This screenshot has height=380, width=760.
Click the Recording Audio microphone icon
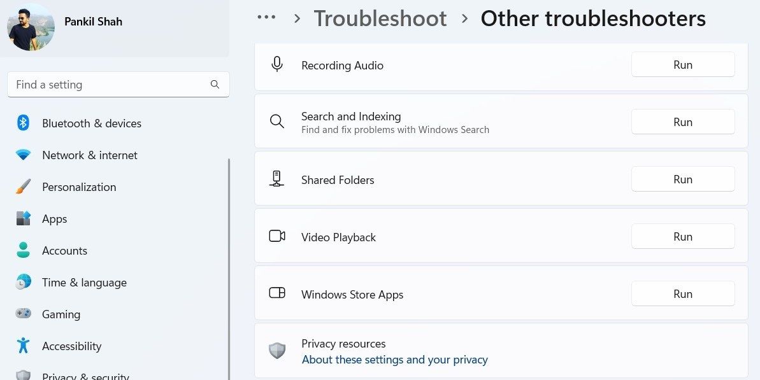pos(276,64)
